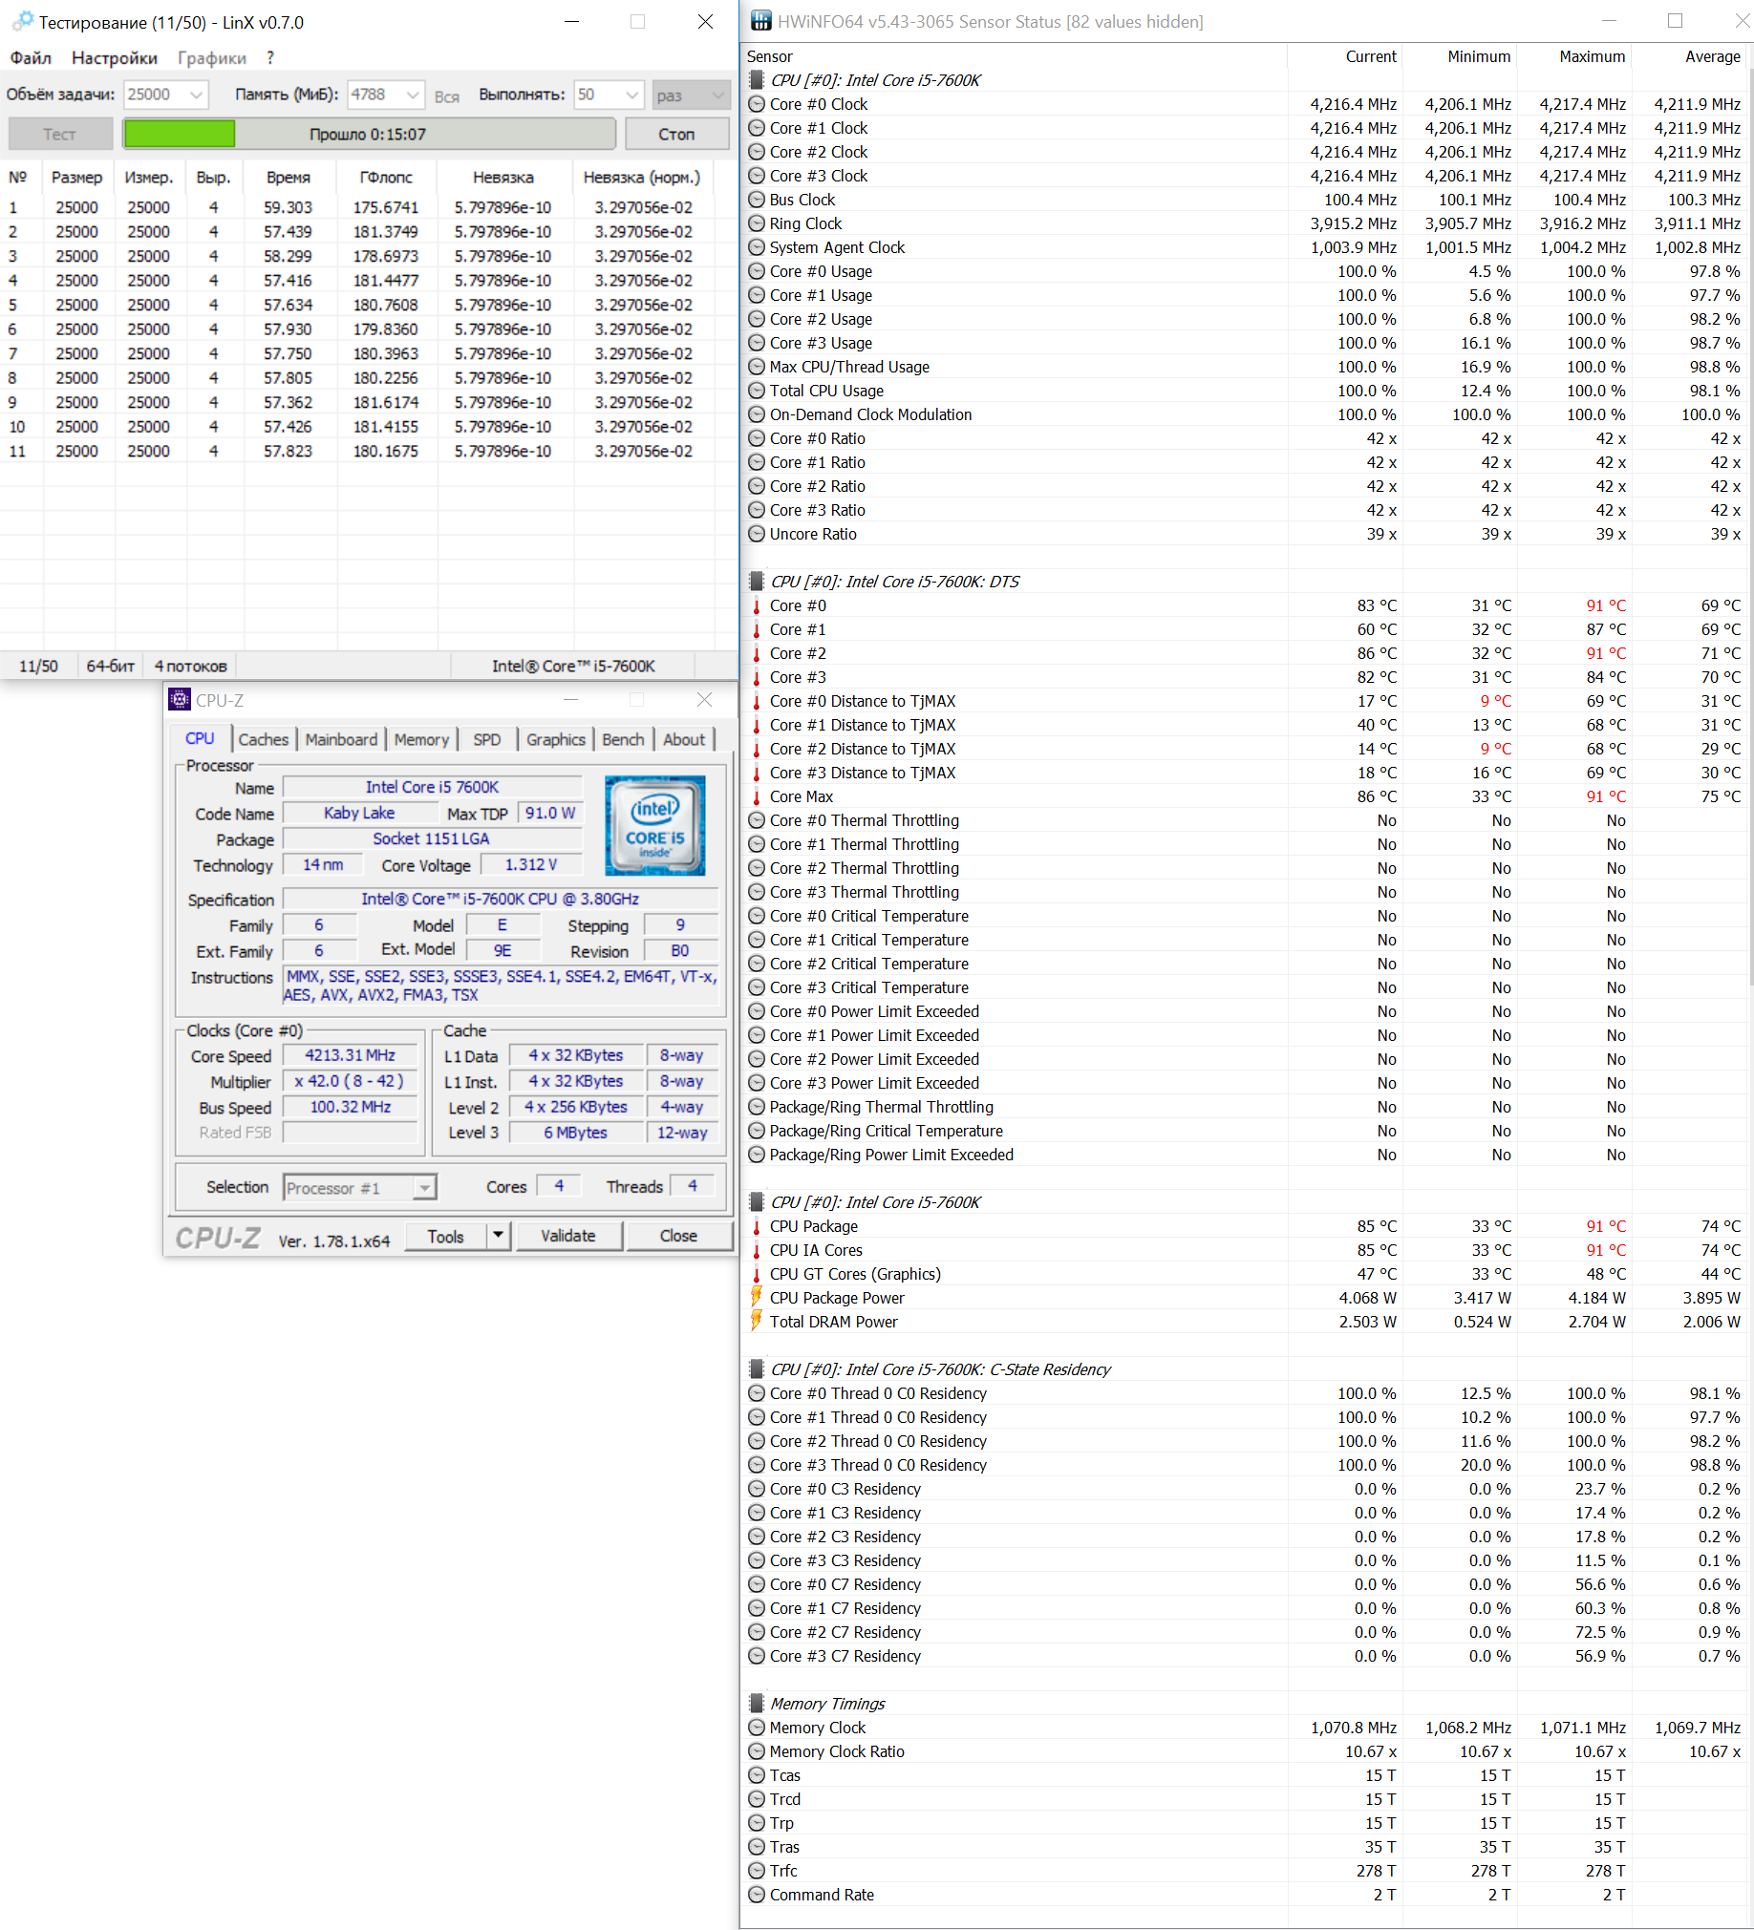Image resolution: width=1754 pixels, height=1930 pixels.
Task: Click the chip icon of C-State Residency header
Action: [x=757, y=1370]
